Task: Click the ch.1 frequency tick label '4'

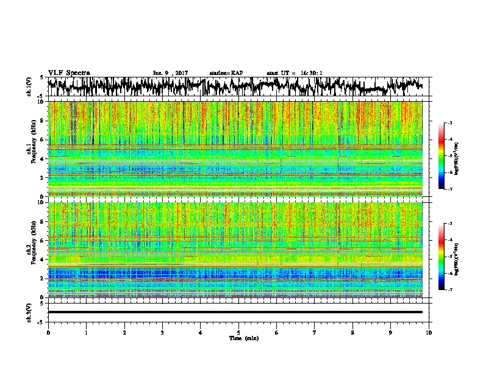Action: coord(43,159)
